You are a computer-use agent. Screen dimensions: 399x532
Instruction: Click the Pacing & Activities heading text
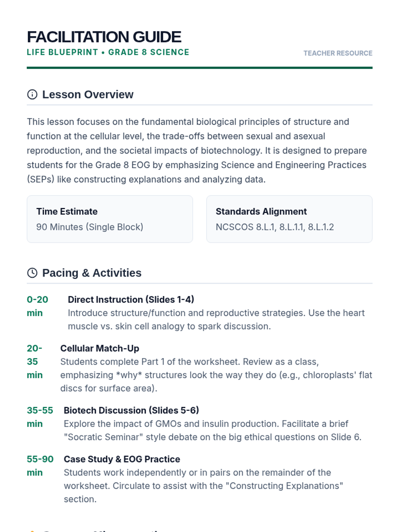(92, 273)
